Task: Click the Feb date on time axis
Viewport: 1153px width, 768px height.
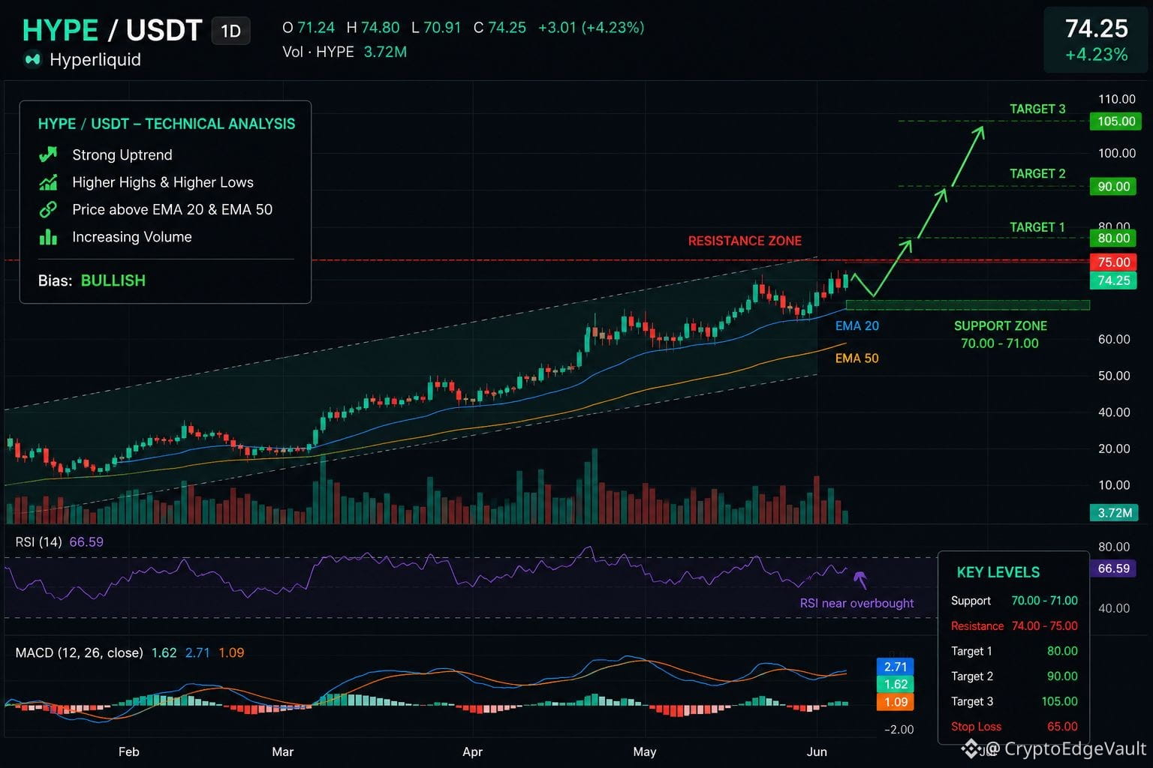Action: pos(129,751)
